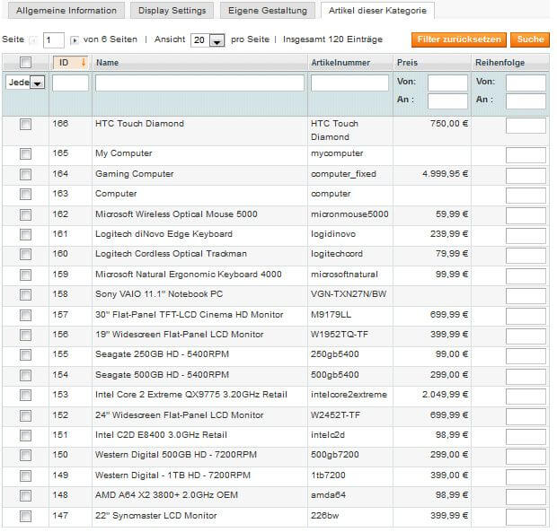Click 'Western Digital 500GB HD - 7200RPM' name
This screenshot has width=557, height=532.
(x=176, y=455)
